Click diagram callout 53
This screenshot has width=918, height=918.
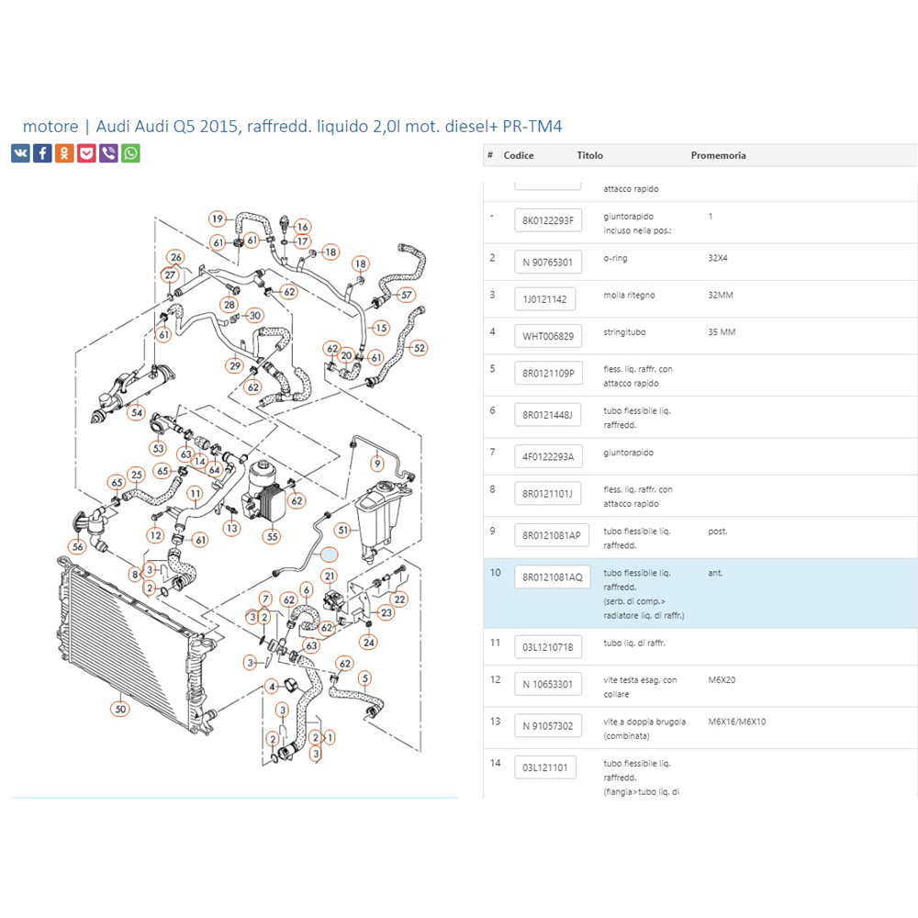158,449
